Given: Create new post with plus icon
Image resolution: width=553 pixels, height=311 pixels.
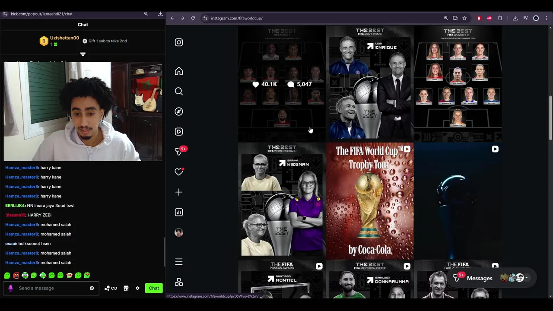Looking at the screenshot, I should [x=179, y=192].
